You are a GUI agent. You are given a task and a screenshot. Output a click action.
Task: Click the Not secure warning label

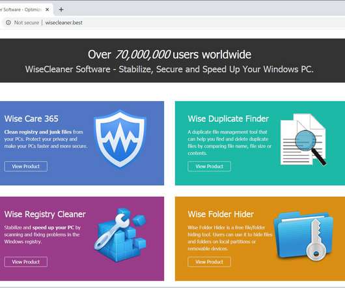pos(27,22)
